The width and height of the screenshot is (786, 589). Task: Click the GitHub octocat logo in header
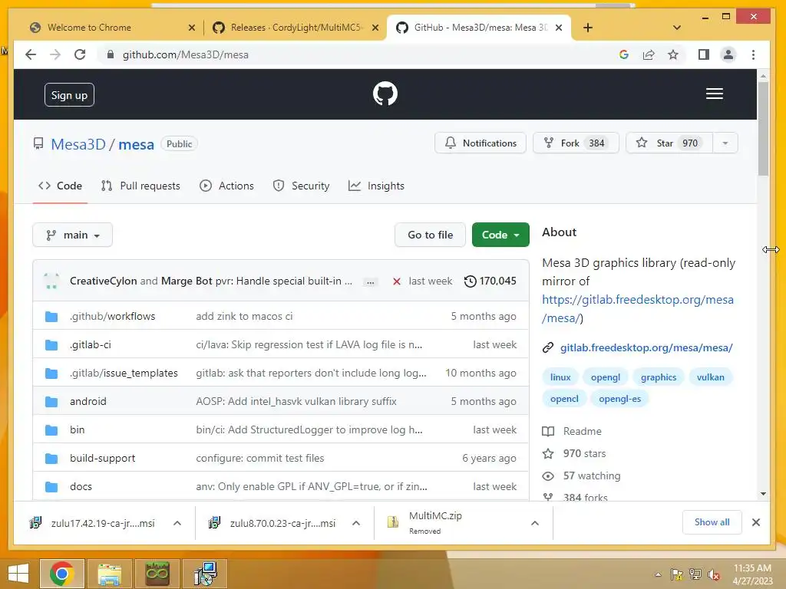(385, 94)
